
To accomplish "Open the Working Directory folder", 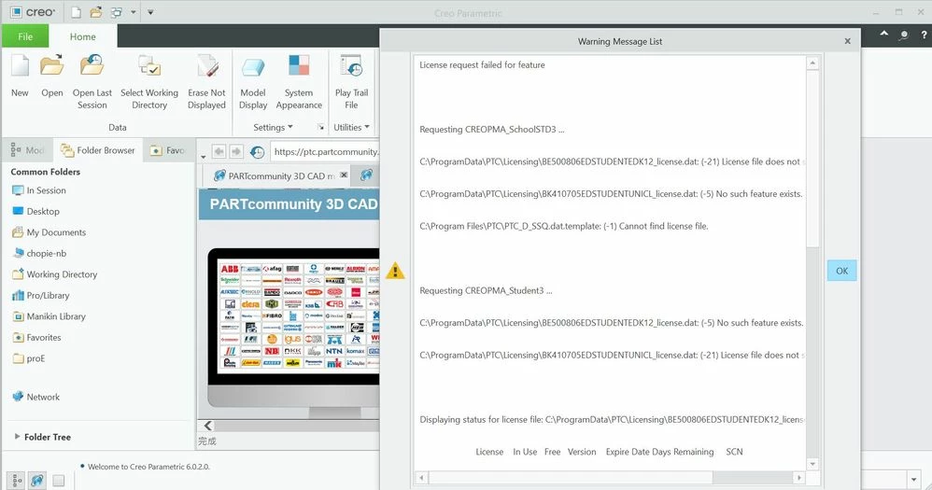I will point(55,274).
